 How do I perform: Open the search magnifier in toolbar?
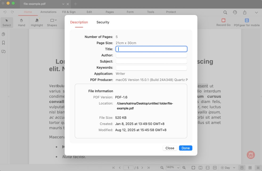(225, 12)
